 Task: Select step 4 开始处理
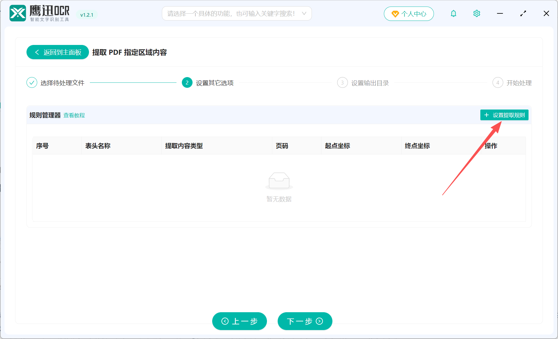pos(512,83)
